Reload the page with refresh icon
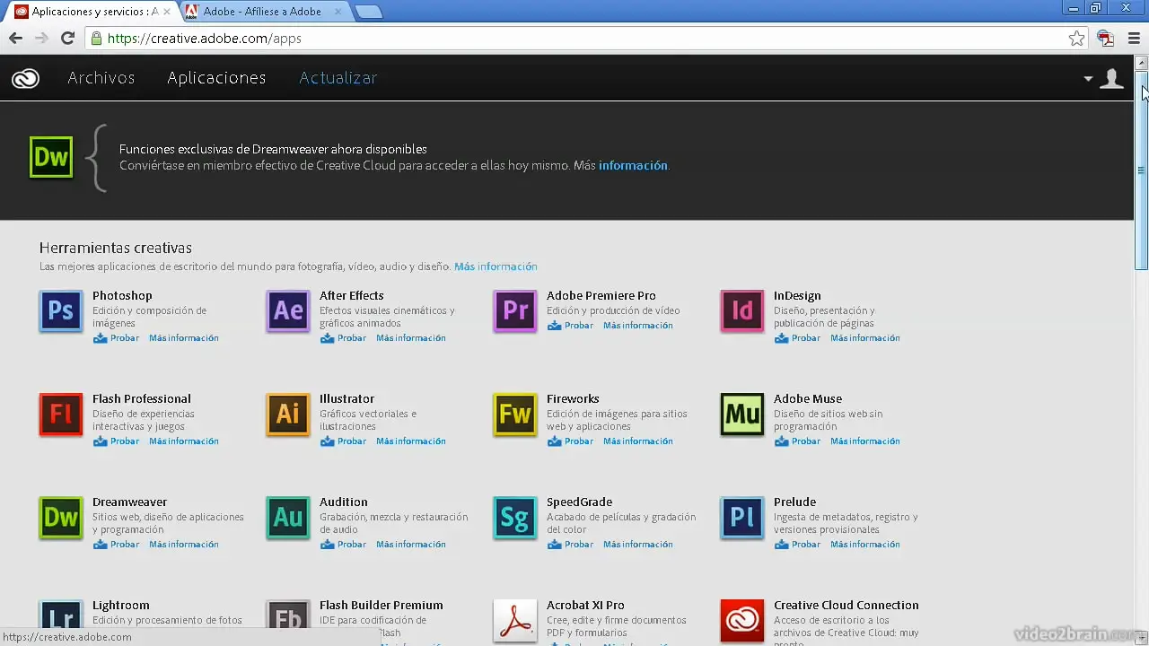Screen dimensions: 1149x646 point(67,39)
